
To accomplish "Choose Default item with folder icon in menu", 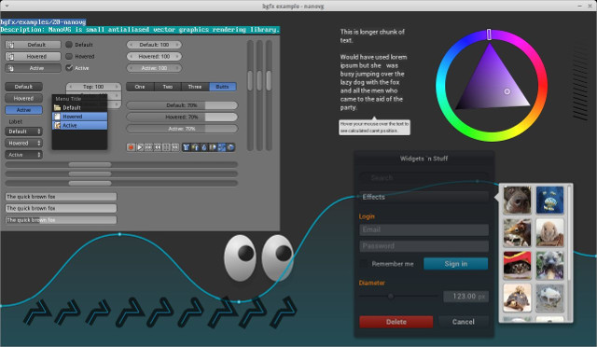I will click(x=79, y=108).
